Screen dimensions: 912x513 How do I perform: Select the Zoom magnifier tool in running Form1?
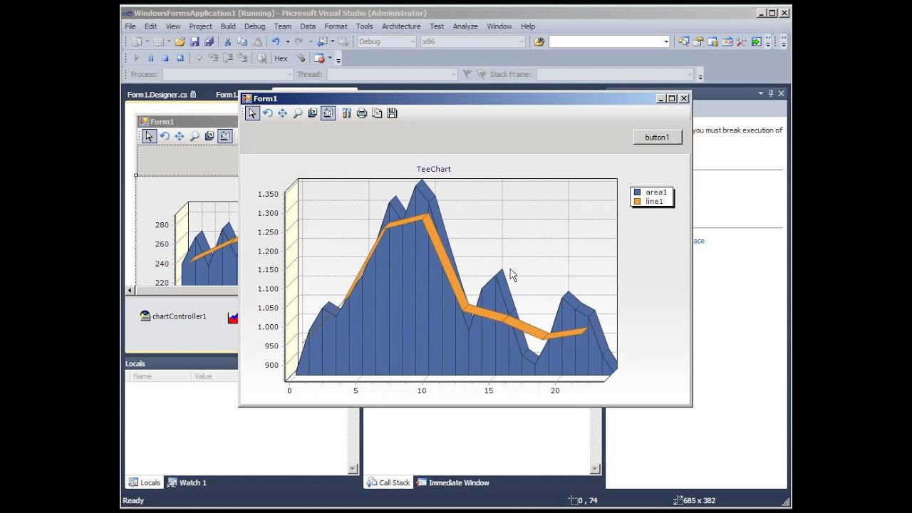point(298,113)
